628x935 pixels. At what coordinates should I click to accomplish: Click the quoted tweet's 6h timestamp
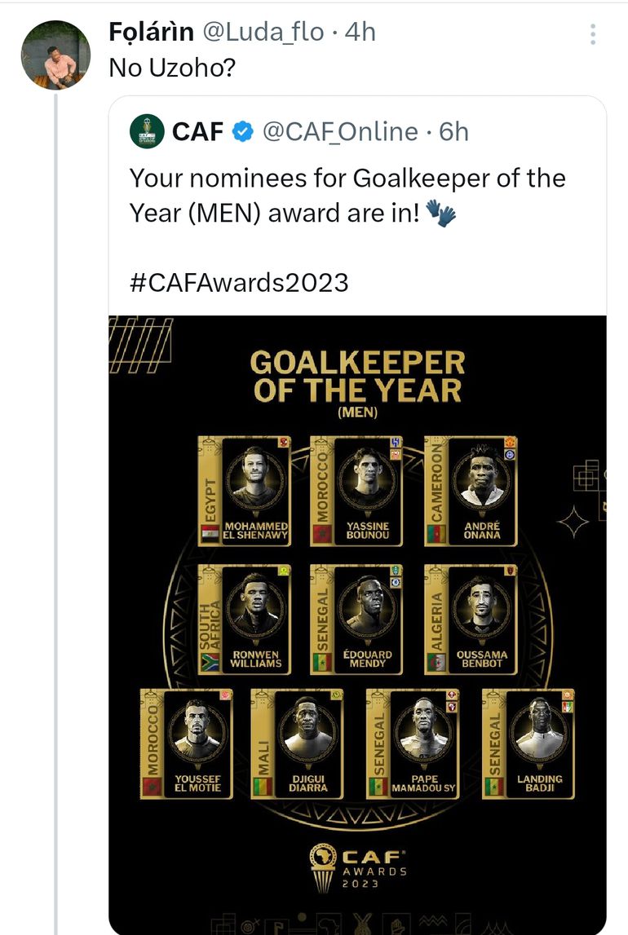tap(453, 132)
